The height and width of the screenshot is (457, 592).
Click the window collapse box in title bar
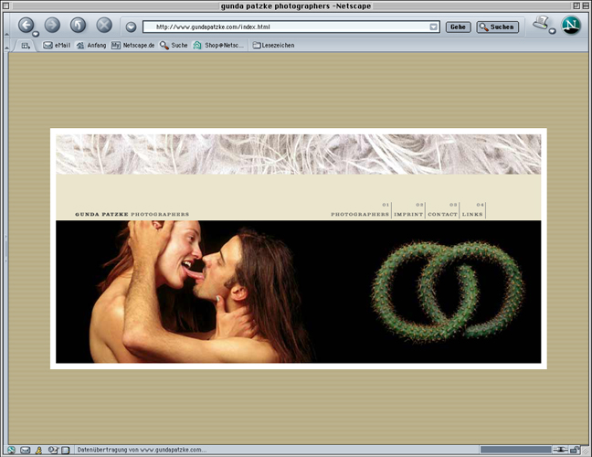[585, 5]
